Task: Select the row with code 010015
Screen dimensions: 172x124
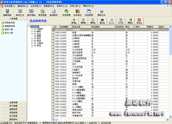Action: pos(111,70)
